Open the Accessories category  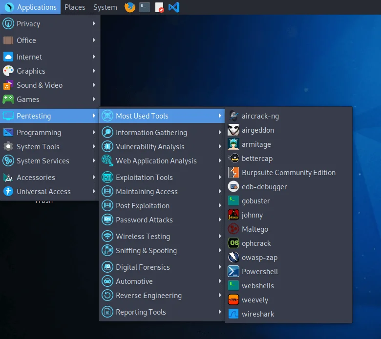(x=49, y=178)
